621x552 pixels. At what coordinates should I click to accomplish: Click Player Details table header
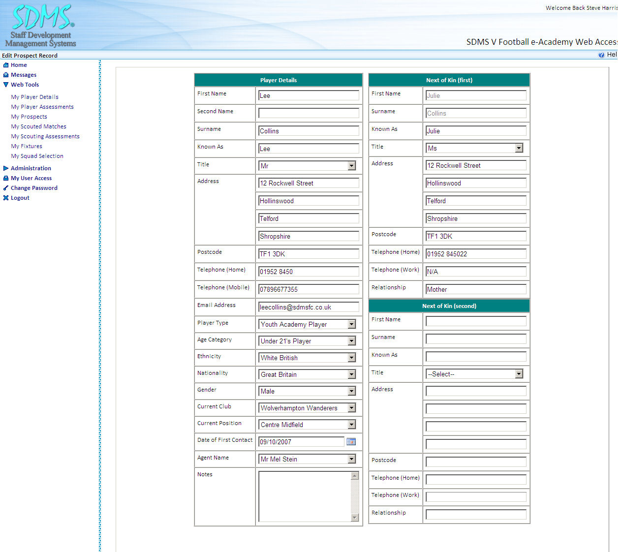[x=279, y=80]
